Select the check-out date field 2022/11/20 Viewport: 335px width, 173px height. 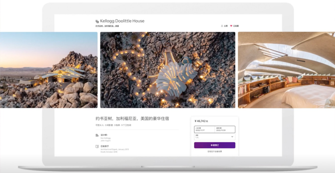coord(225,129)
